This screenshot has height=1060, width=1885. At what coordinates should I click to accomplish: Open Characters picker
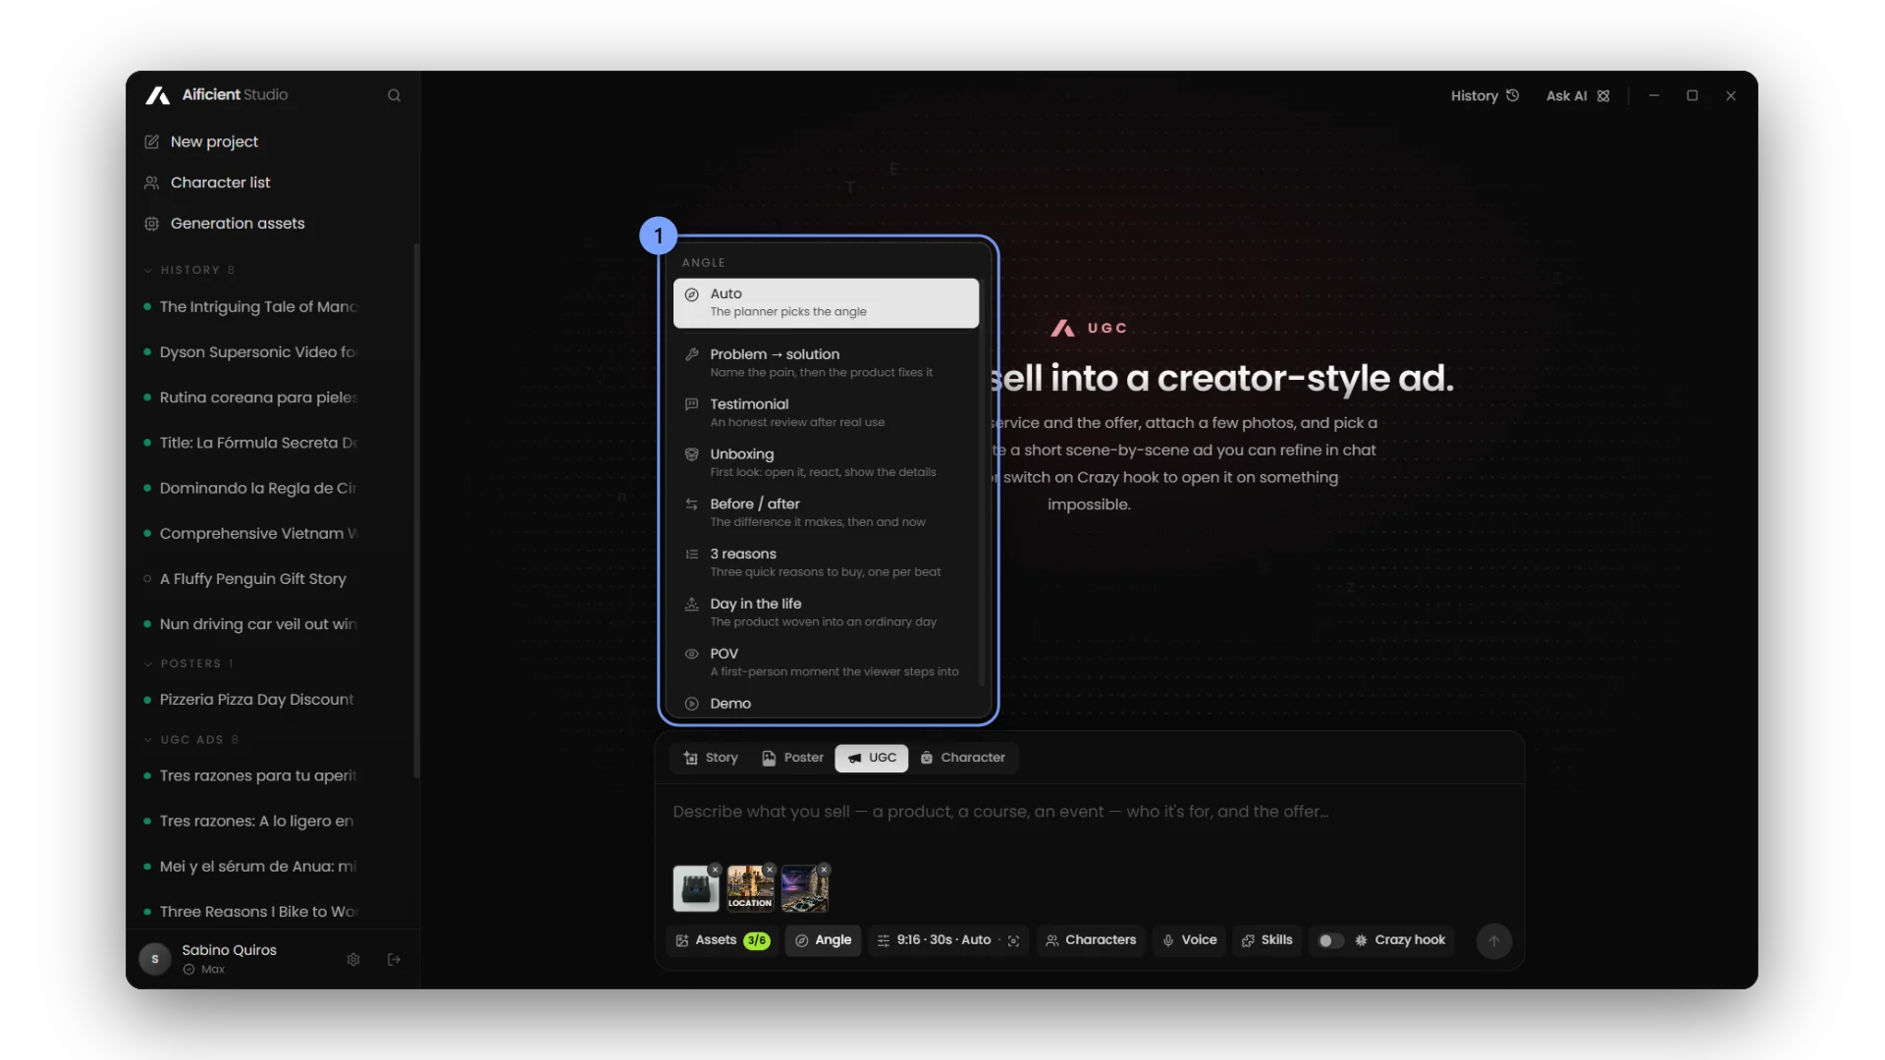coord(1091,940)
